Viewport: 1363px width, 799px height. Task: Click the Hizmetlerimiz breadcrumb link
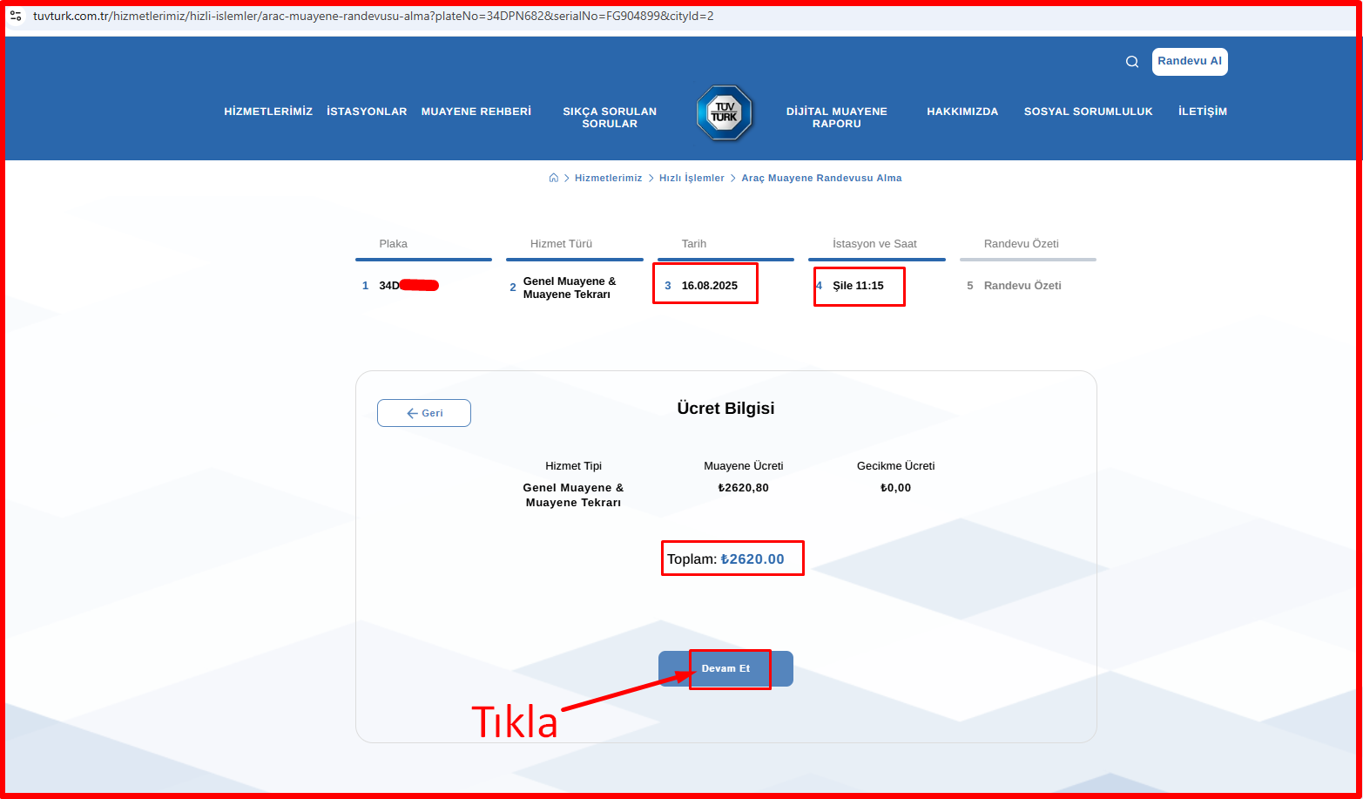tap(608, 178)
